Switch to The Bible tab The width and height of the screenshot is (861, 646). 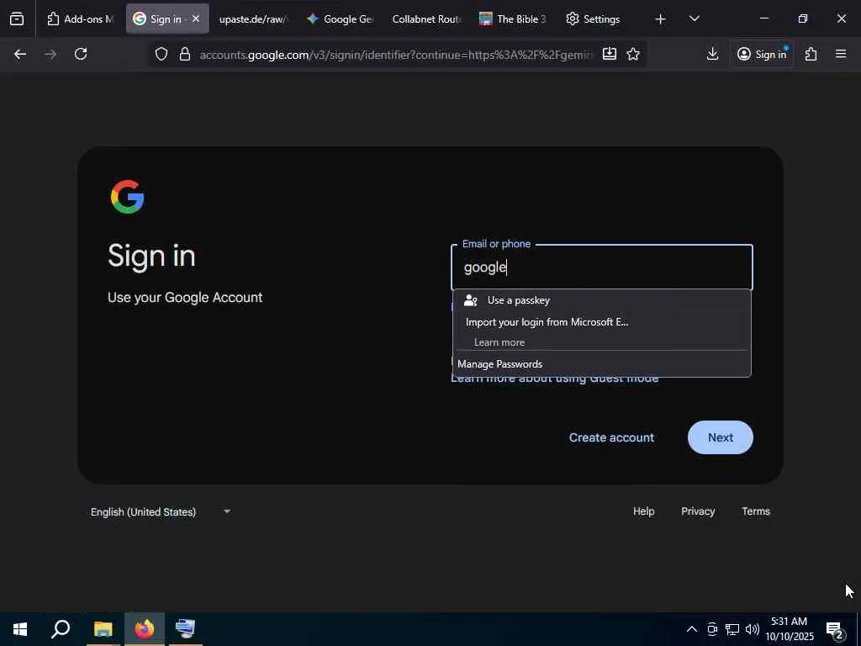[x=514, y=19]
